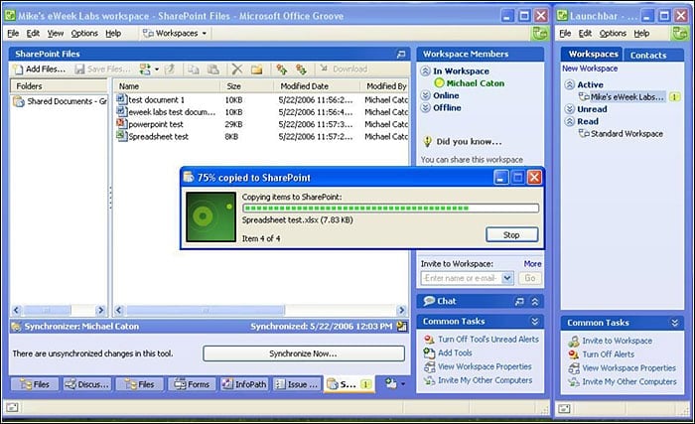Click Invite to Workspace link in Launchbar
The image size is (695, 424).
pyautogui.click(x=617, y=341)
